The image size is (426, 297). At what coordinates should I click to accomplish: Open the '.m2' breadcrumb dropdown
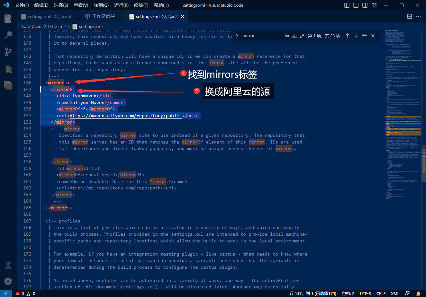point(62,26)
